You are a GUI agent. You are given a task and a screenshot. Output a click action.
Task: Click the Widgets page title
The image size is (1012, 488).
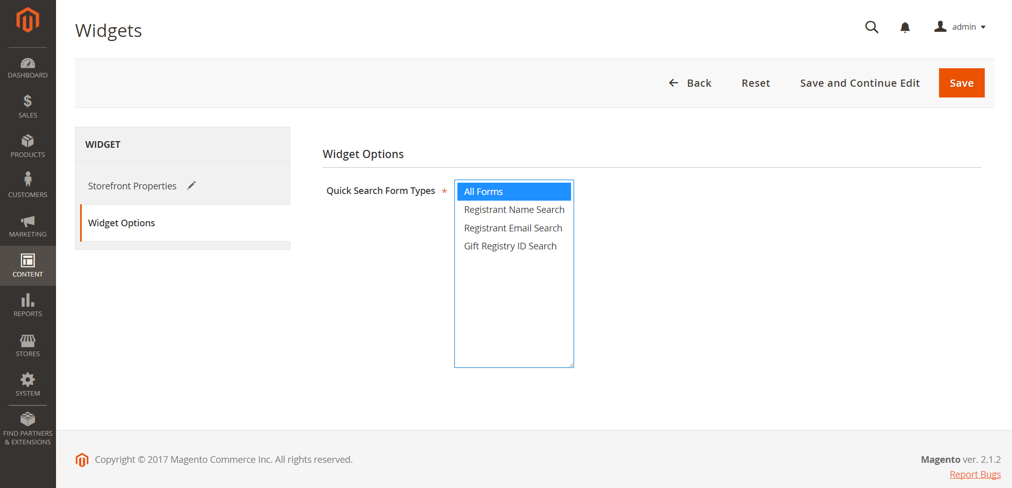(x=108, y=31)
